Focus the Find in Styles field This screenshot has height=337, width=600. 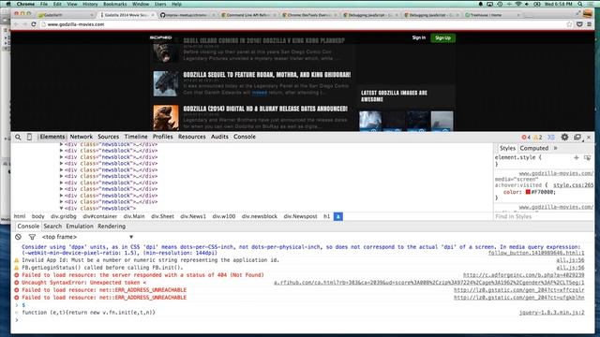tap(544, 216)
